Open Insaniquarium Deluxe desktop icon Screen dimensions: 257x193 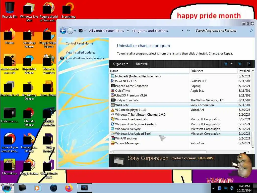point(29,143)
